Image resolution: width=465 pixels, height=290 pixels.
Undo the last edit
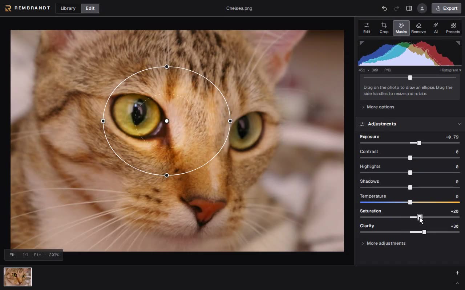384,8
